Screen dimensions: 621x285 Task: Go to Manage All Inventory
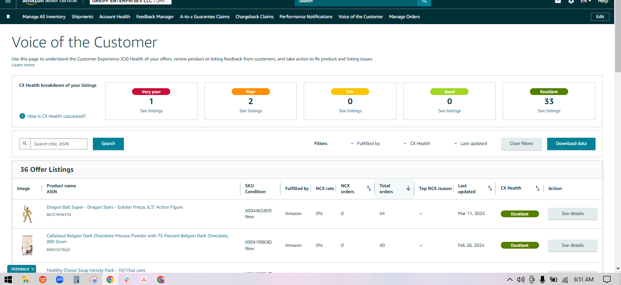44,17
